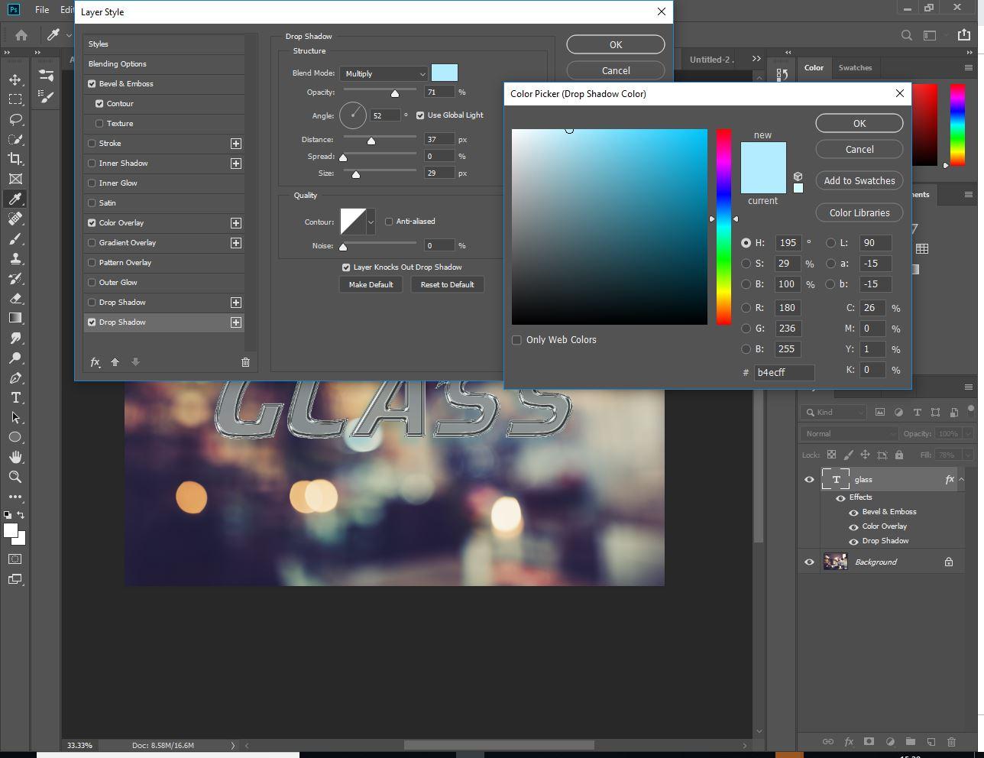Filter layers by type with T icon
The width and height of the screenshot is (984, 758).
point(917,412)
